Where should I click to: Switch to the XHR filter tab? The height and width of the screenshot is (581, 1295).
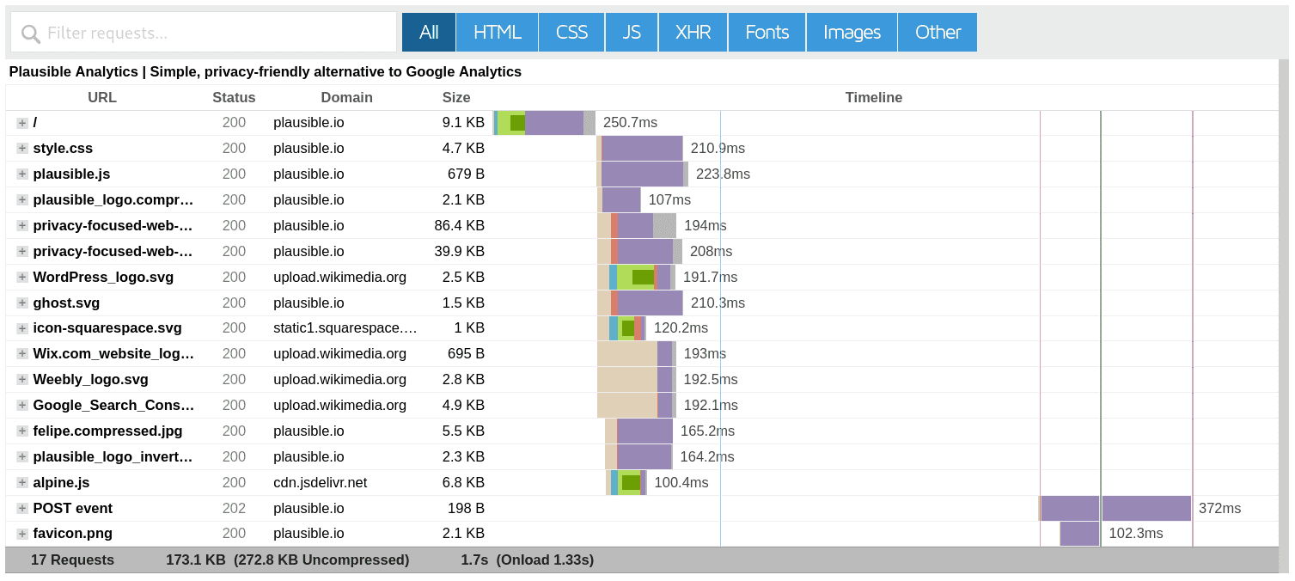[692, 31]
